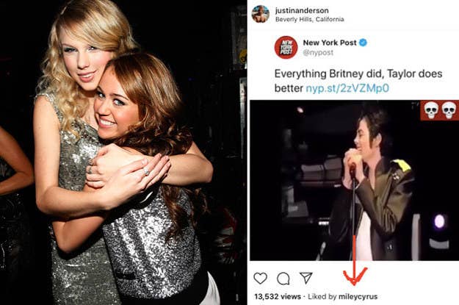Tap the second skull emoji on video
The width and height of the screenshot is (459, 305).
pyautogui.click(x=449, y=110)
